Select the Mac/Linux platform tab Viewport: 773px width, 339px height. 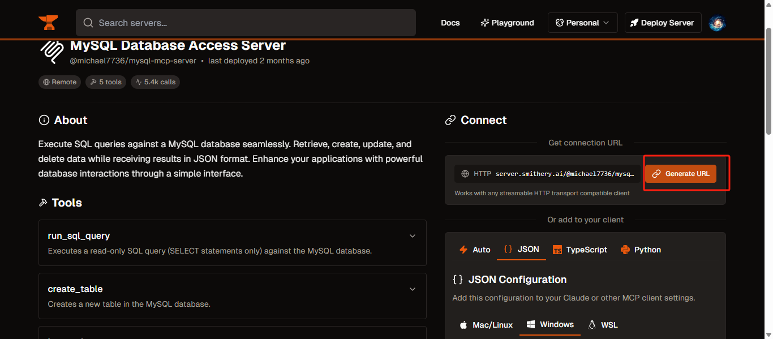[x=486, y=325]
